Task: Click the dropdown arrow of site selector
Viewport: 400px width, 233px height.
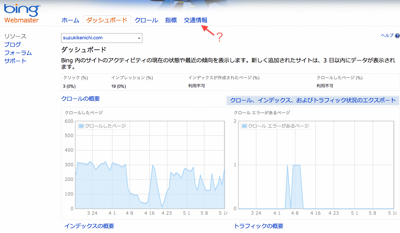Action: (x=139, y=38)
